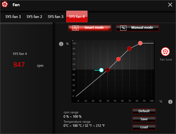This screenshot has width=176, height=134.
Task: Click the fan logo in title bar
Action: (5, 5)
